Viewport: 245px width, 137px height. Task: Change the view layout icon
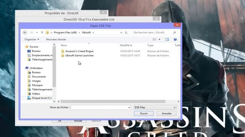[x=154, y=40]
